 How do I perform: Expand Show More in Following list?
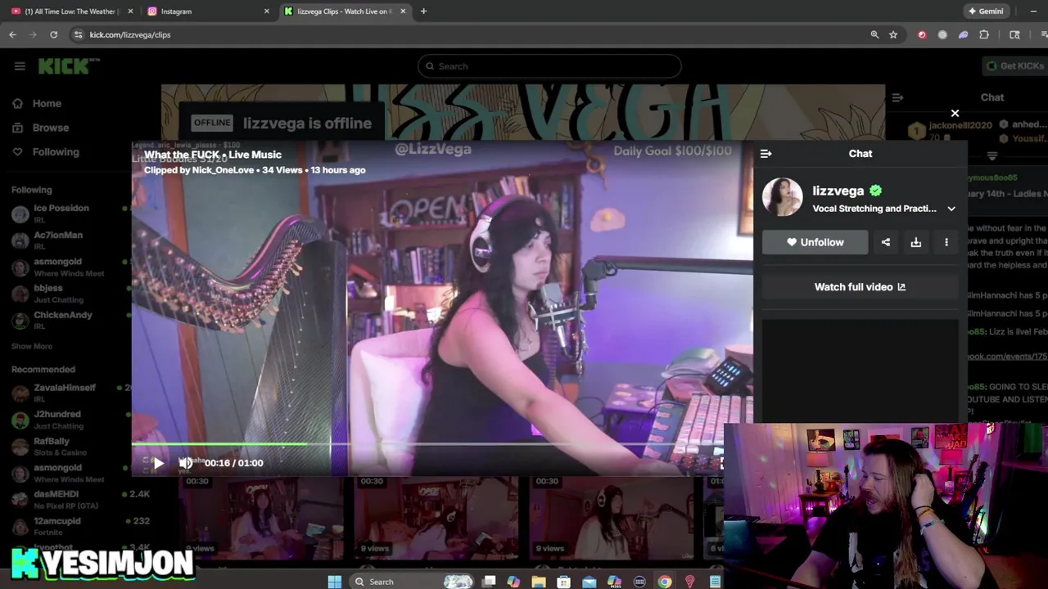(x=32, y=346)
